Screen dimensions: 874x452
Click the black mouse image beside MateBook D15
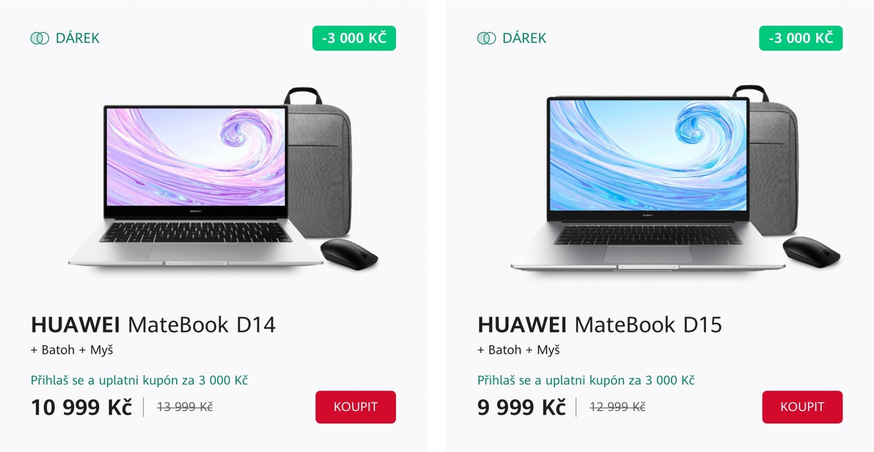811,251
